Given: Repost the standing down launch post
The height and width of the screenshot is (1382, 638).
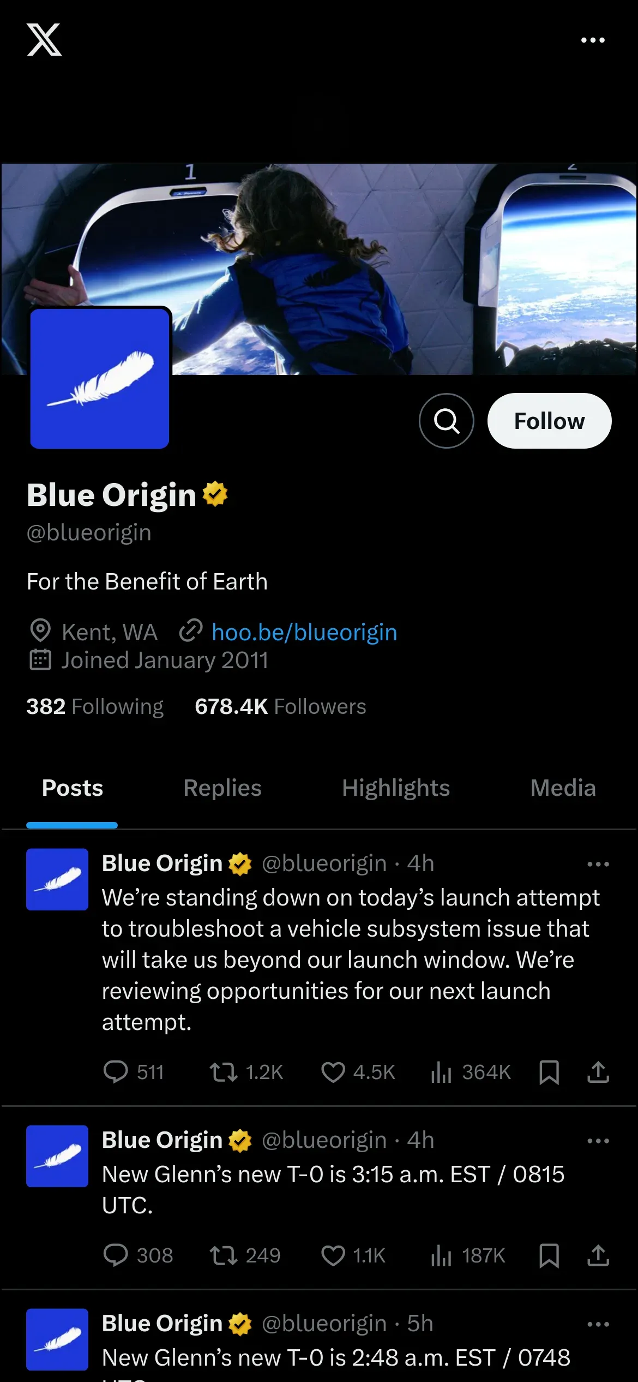Looking at the screenshot, I should [x=246, y=1072].
